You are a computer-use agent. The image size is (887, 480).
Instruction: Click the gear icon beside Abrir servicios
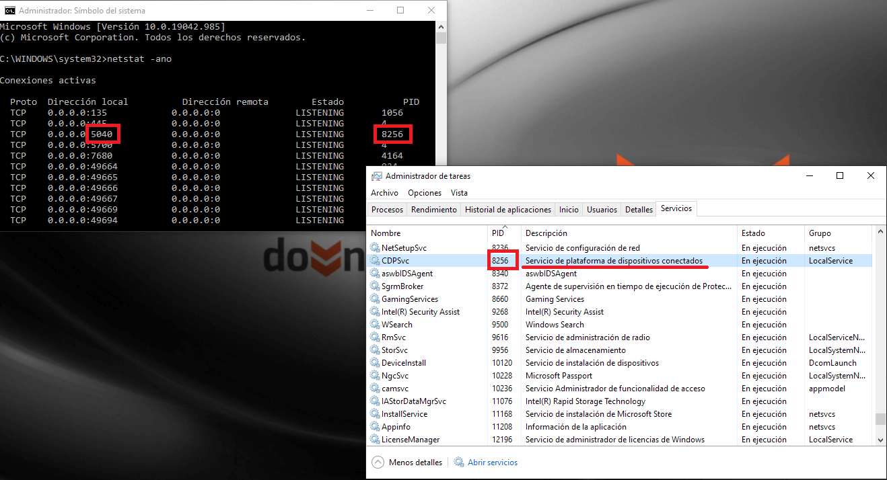pyautogui.click(x=459, y=463)
